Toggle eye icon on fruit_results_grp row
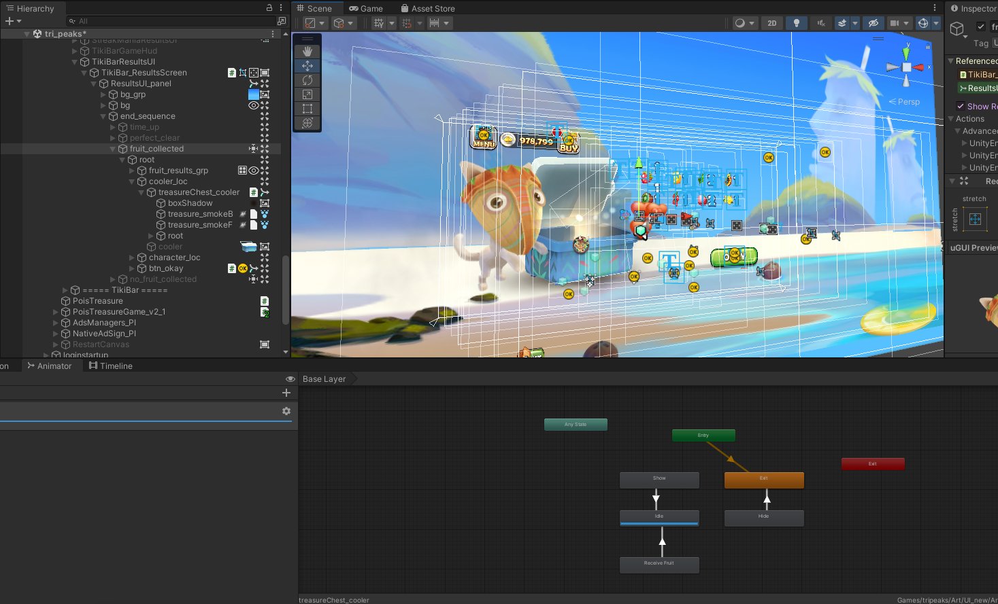The height and width of the screenshot is (604, 998). click(254, 171)
